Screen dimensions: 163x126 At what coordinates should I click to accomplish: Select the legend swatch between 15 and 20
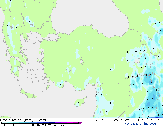[x=40, y=123]
